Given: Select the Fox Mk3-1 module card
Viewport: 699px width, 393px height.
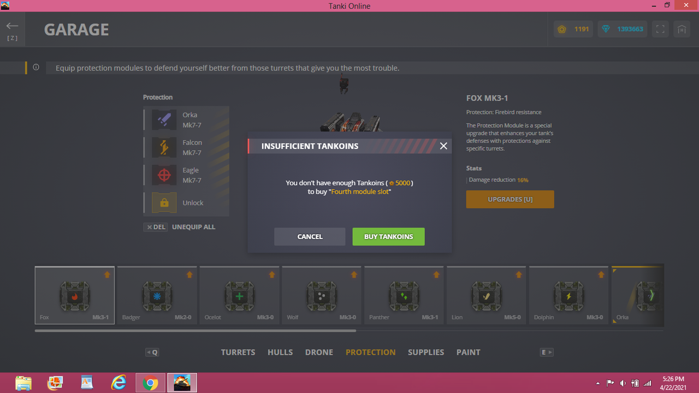Looking at the screenshot, I should (75, 295).
